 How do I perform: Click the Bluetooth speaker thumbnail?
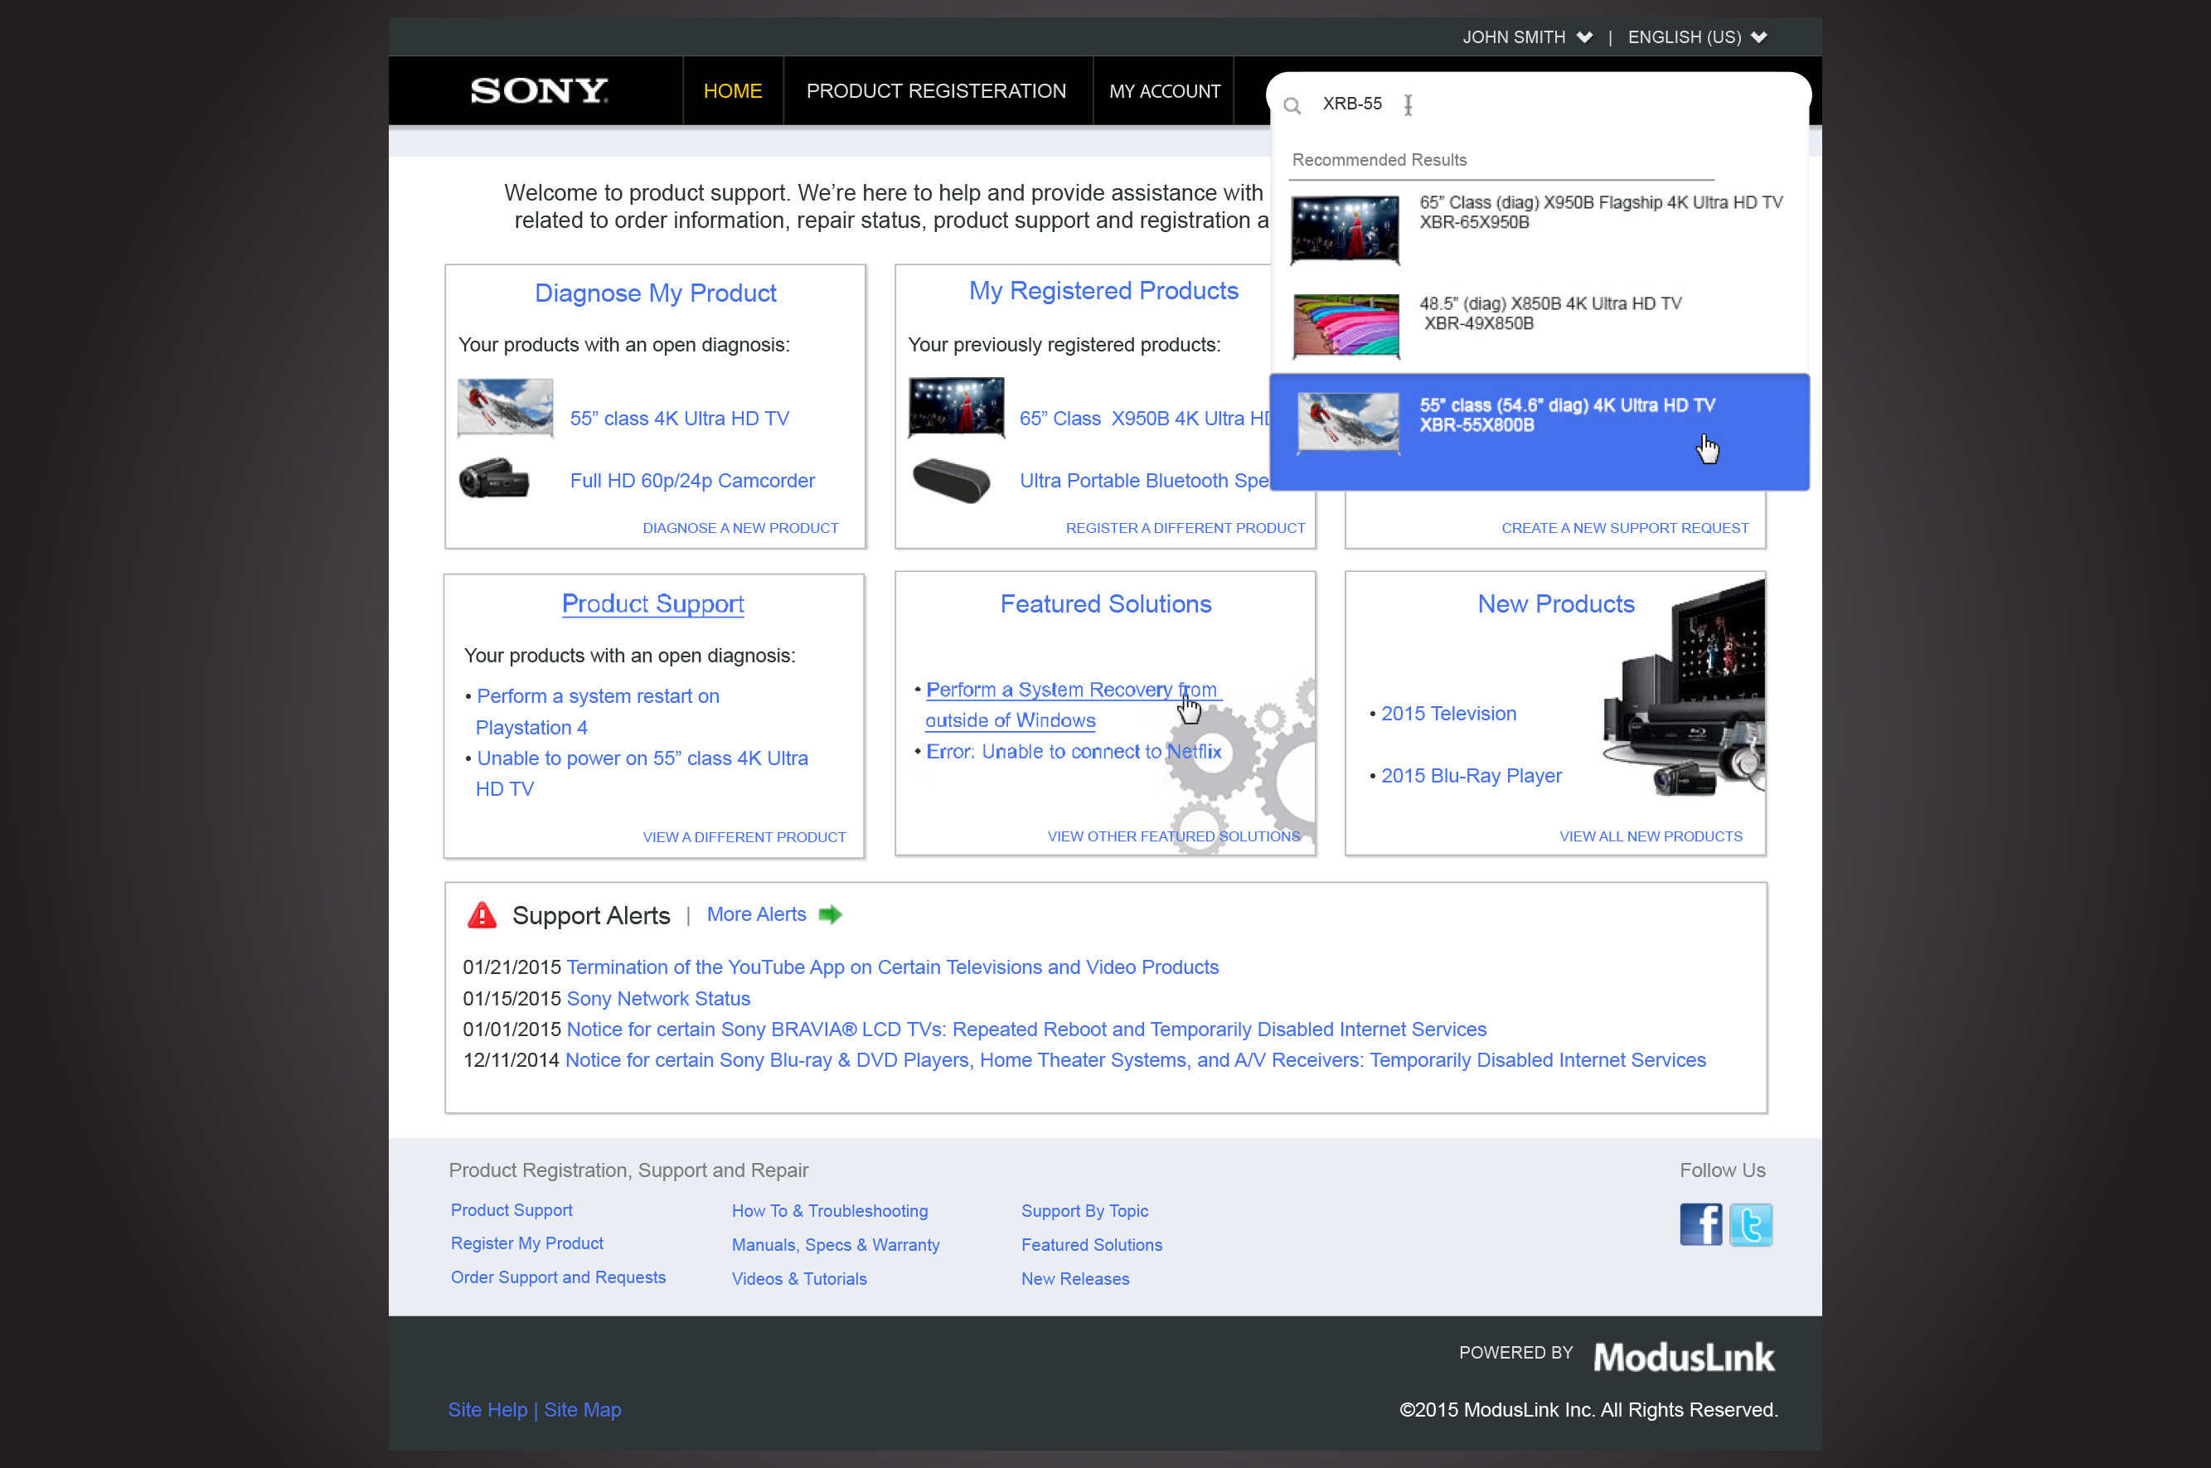(951, 480)
